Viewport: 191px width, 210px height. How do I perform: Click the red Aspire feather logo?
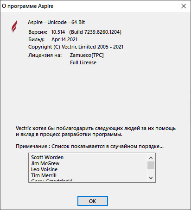(x=14, y=26)
